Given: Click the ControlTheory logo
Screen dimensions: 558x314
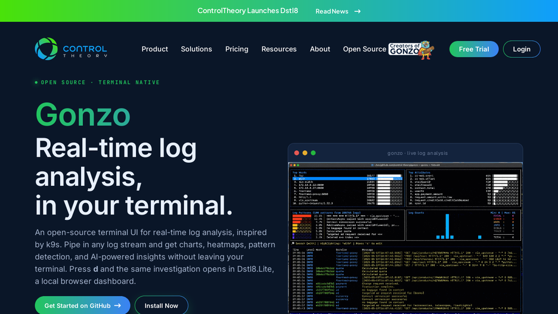Looking at the screenshot, I should coord(71,49).
